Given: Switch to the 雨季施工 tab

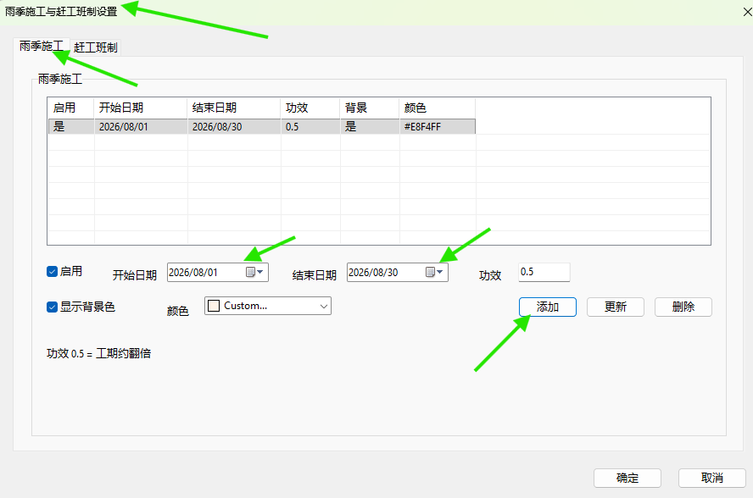Looking at the screenshot, I should [x=42, y=47].
